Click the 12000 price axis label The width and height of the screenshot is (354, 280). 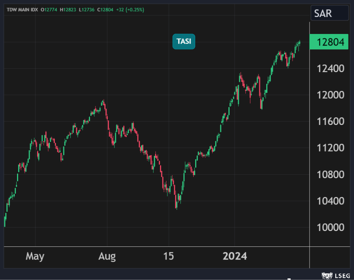pos(330,95)
